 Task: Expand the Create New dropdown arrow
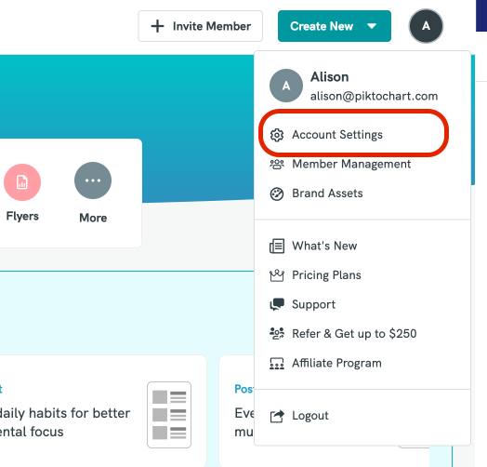pyautogui.click(x=372, y=26)
